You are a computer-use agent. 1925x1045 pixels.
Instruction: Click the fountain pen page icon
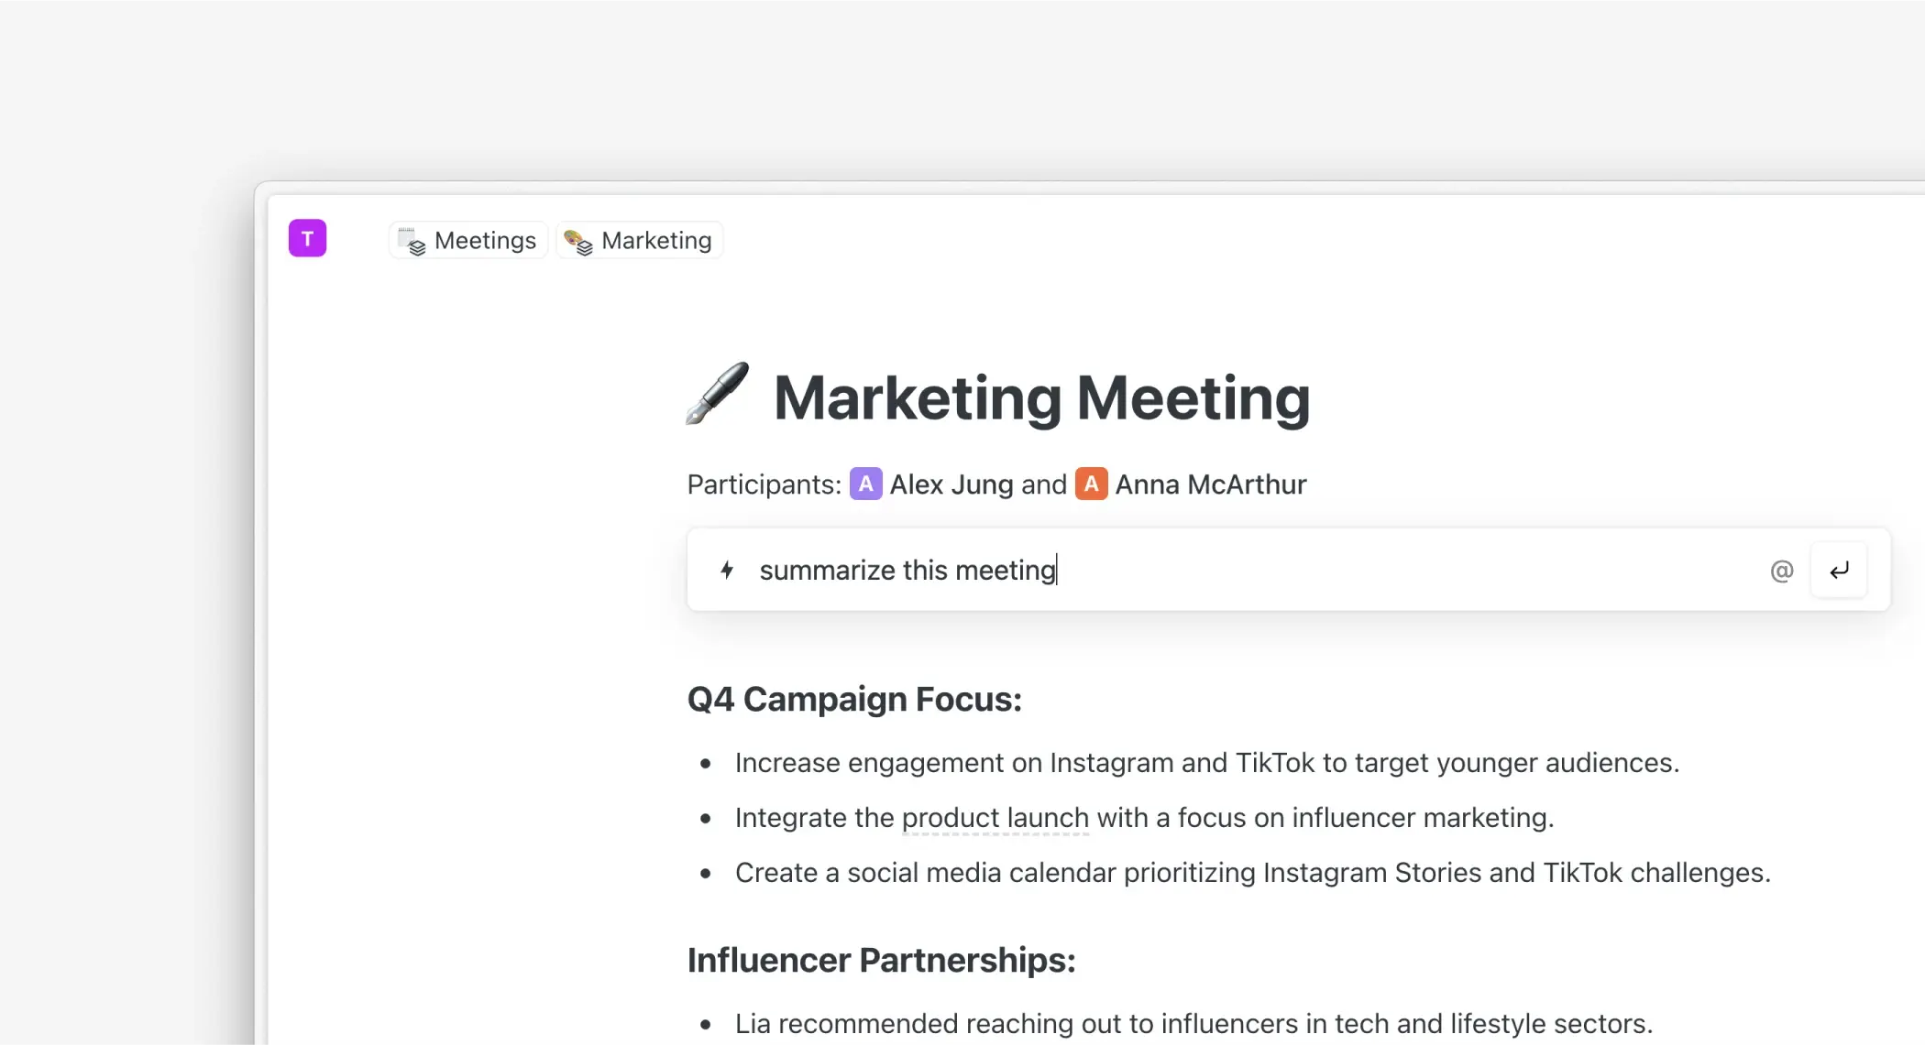point(717,394)
